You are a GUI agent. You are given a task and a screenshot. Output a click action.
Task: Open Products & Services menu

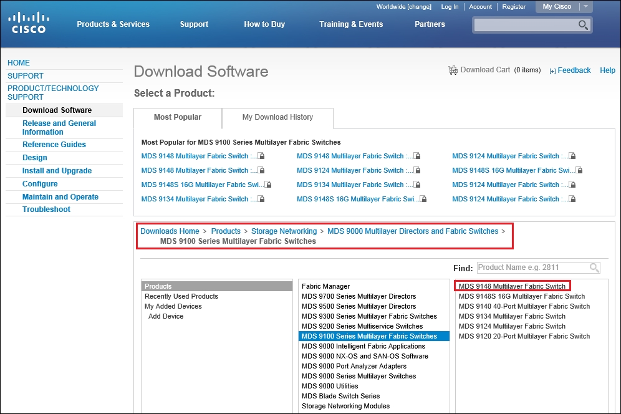coord(113,24)
